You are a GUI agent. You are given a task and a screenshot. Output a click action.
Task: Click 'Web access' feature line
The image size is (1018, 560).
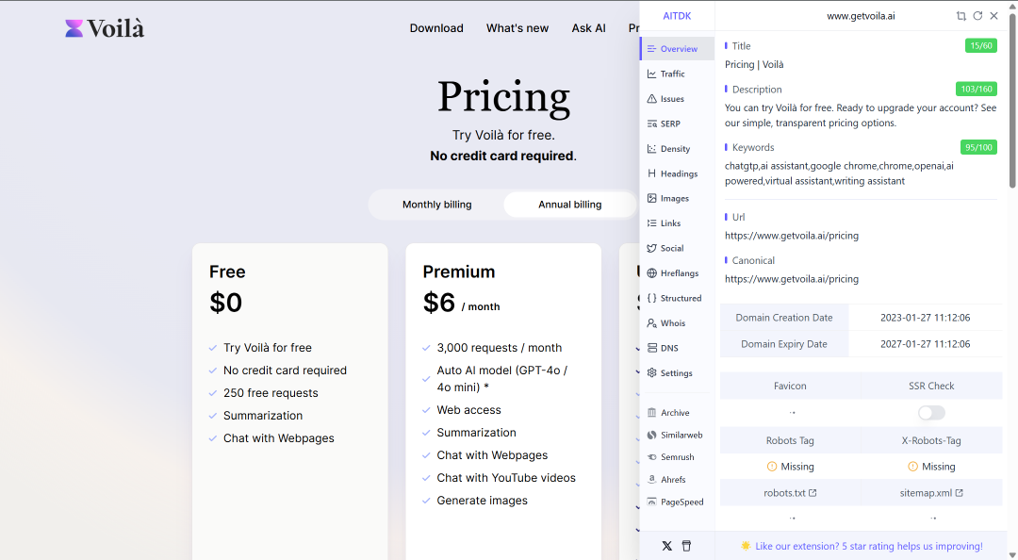tap(468, 410)
